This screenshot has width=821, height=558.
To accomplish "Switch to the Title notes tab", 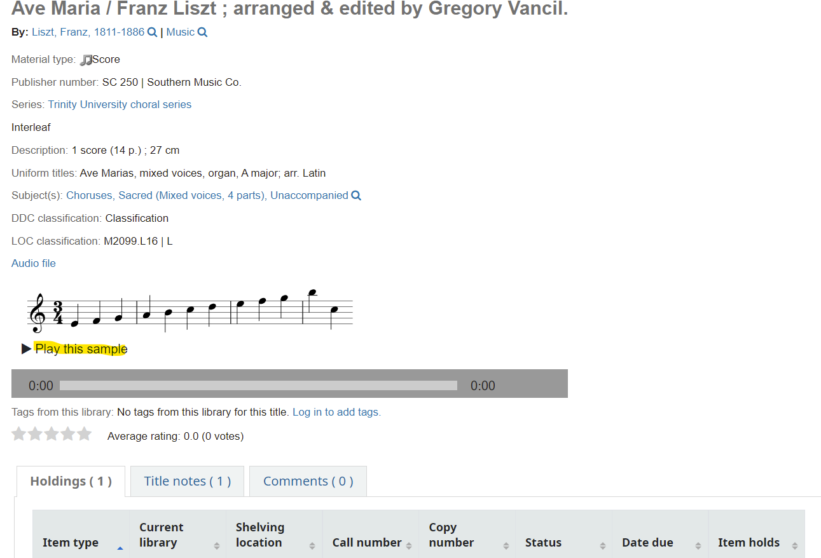I will coord(188,481).
